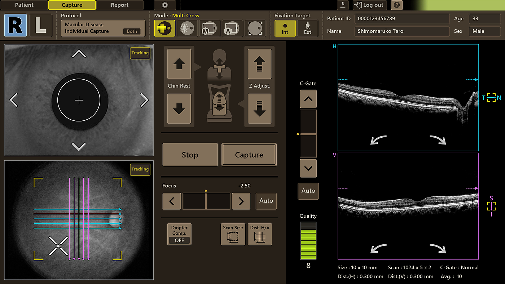
Task: Choose the macula M scan mode icon
Action: 210,28
